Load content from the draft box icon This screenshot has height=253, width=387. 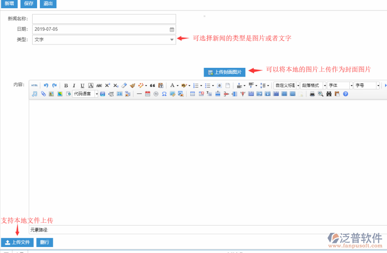coord(337,93)
